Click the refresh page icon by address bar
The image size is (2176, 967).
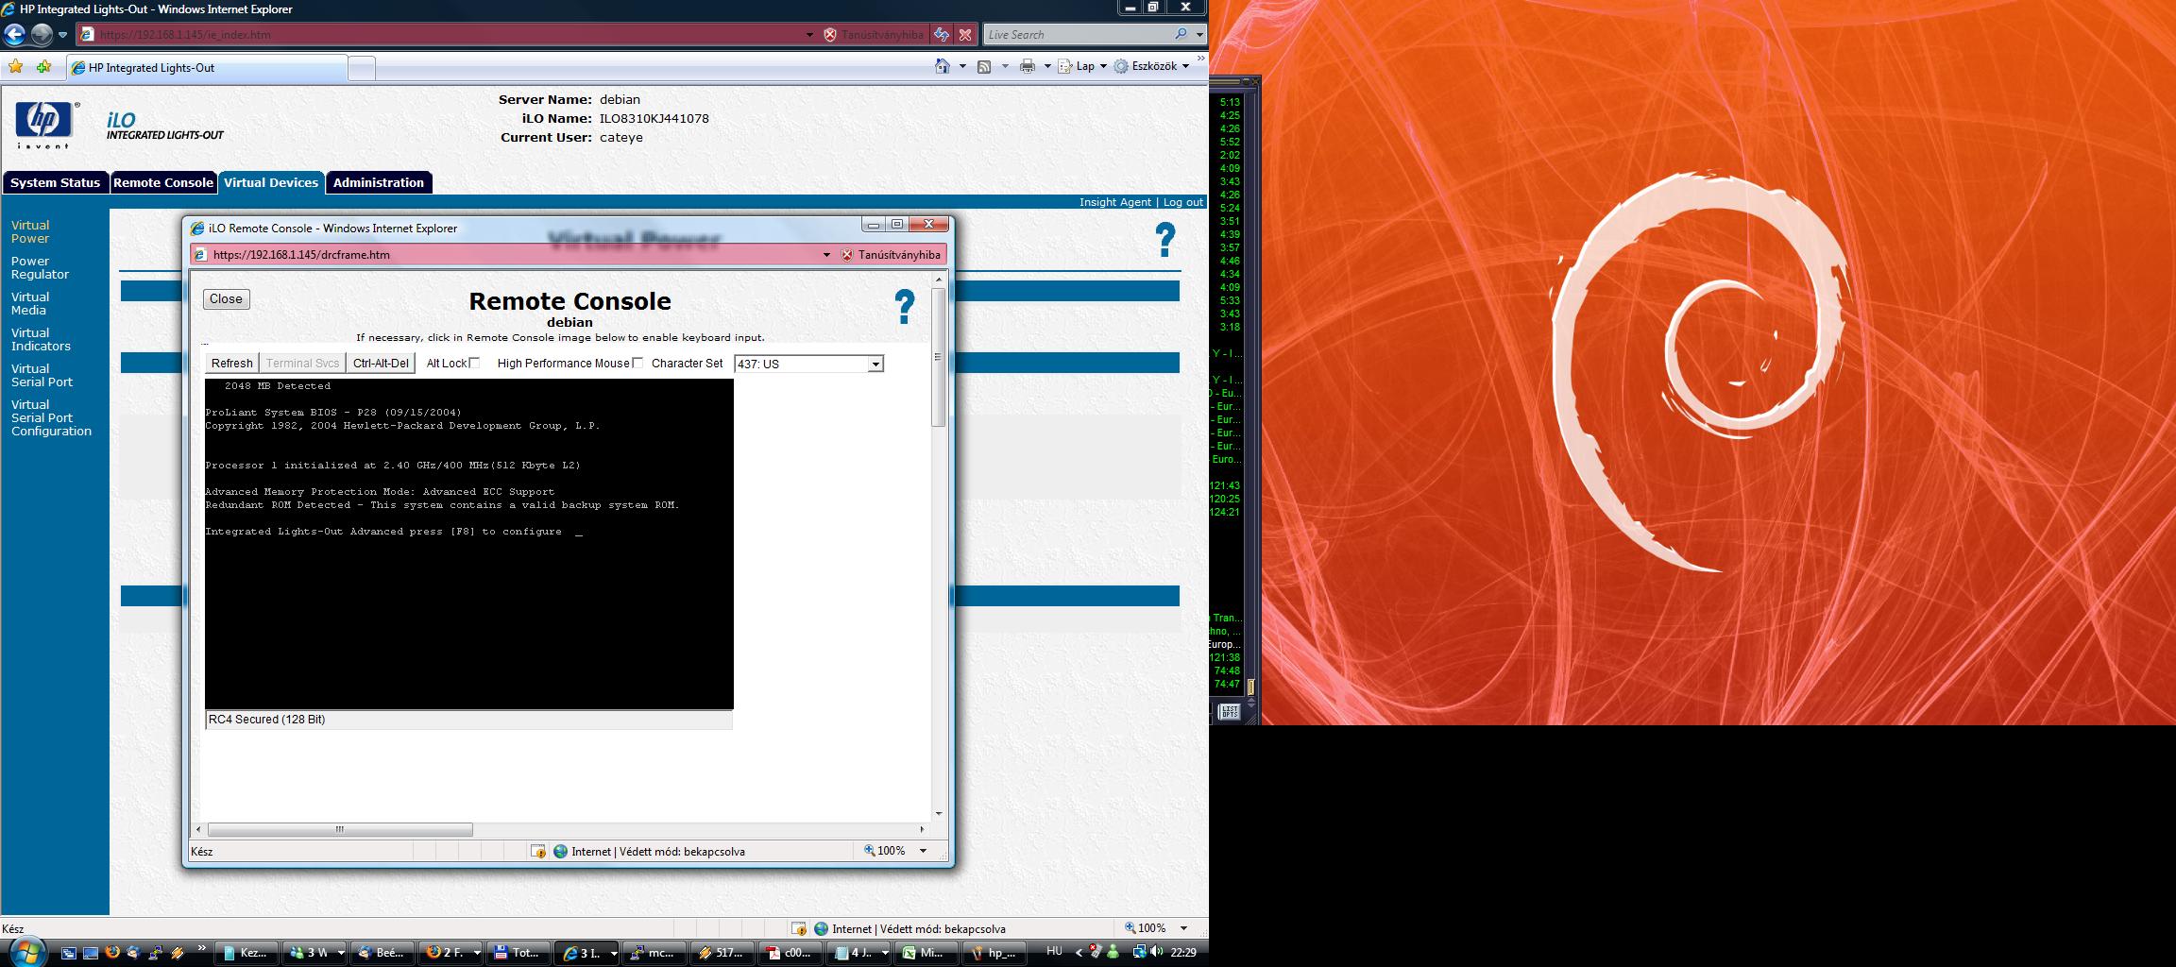pos(942,35)
